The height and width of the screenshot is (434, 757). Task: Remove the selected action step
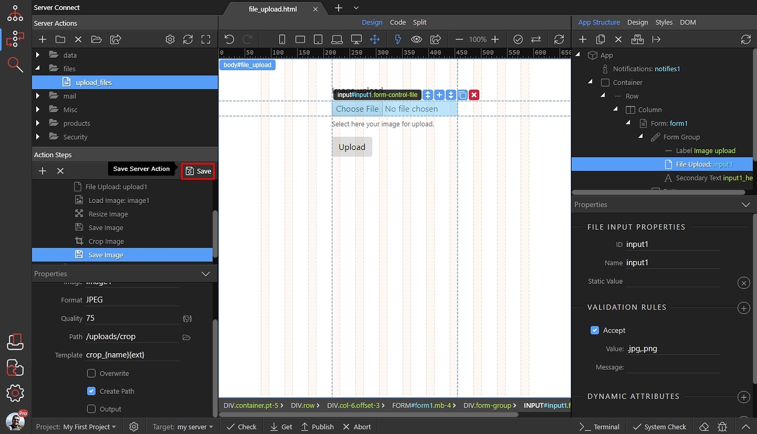[x=60, y=171]
